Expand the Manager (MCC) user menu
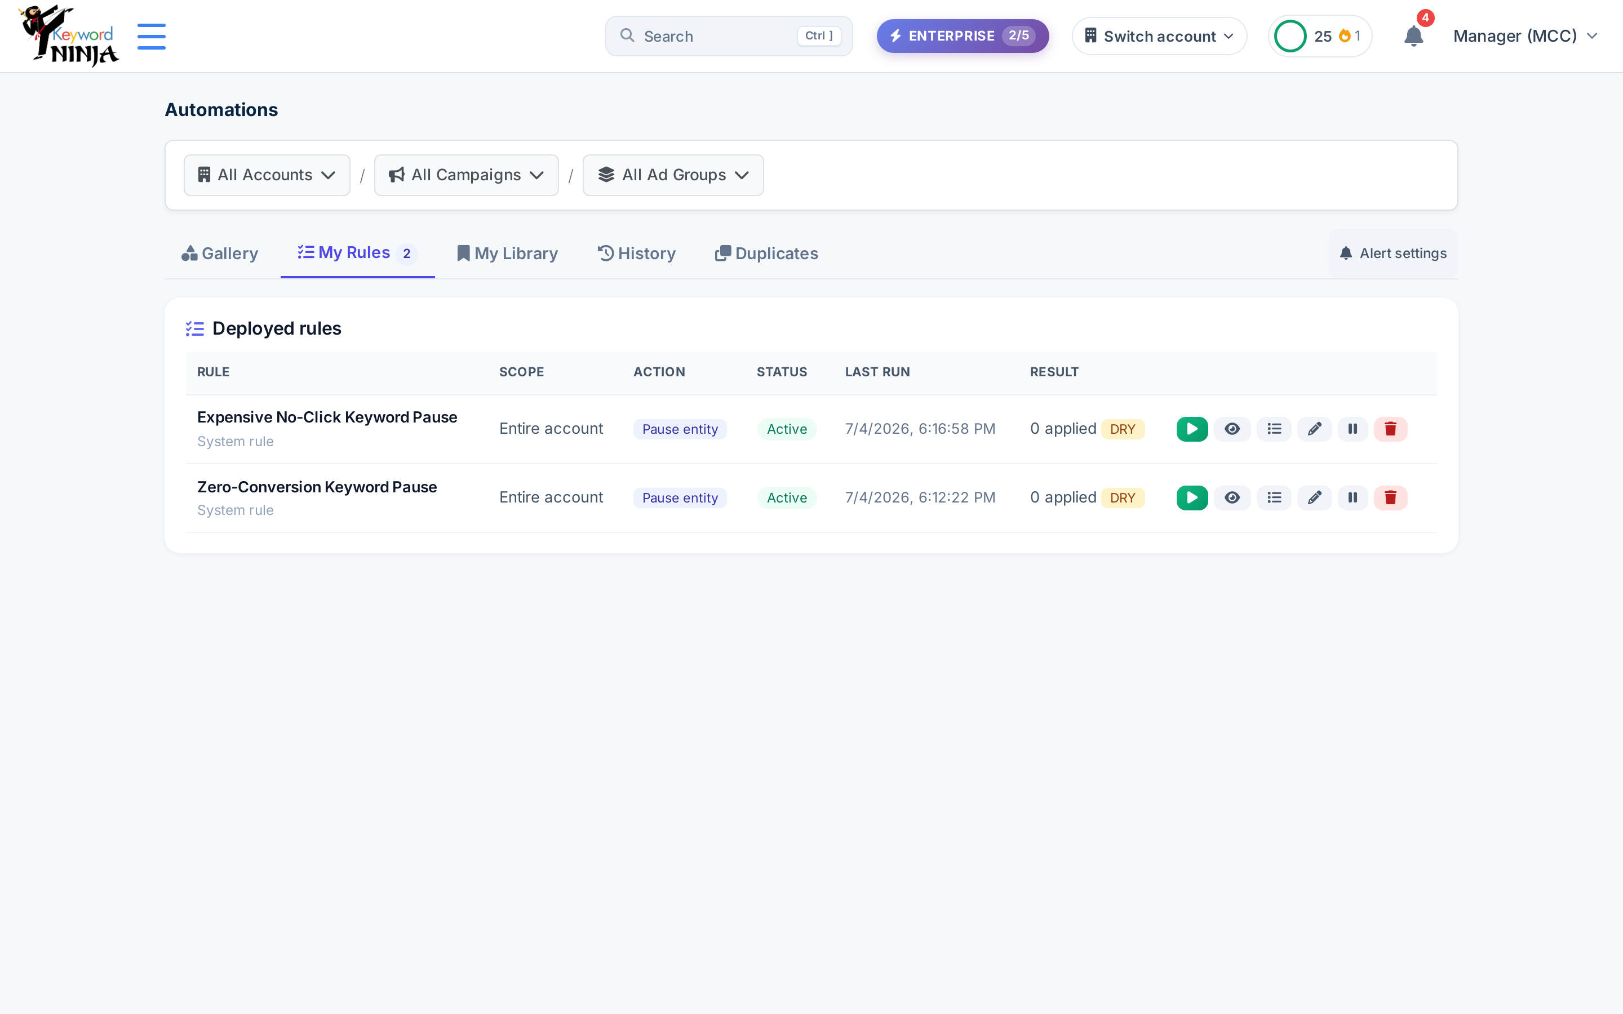This screenshot has width=1623, height=1014. [1525, 36]
